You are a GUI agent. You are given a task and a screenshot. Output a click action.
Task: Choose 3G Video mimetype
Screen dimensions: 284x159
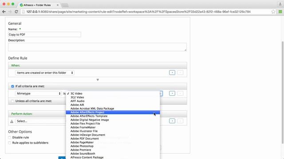(113, 93)
